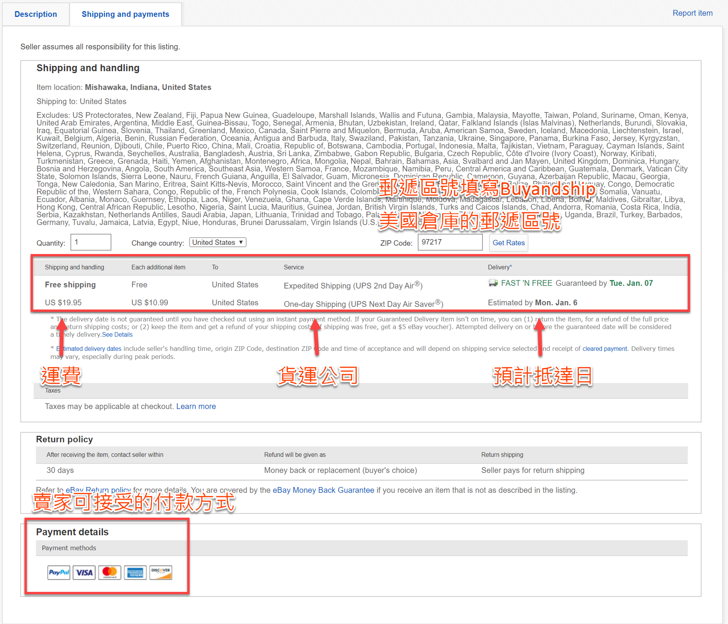This screenshot has height=624, width=728.
Task: Click the American Express card icon
Action: click(x=135, y=572)
